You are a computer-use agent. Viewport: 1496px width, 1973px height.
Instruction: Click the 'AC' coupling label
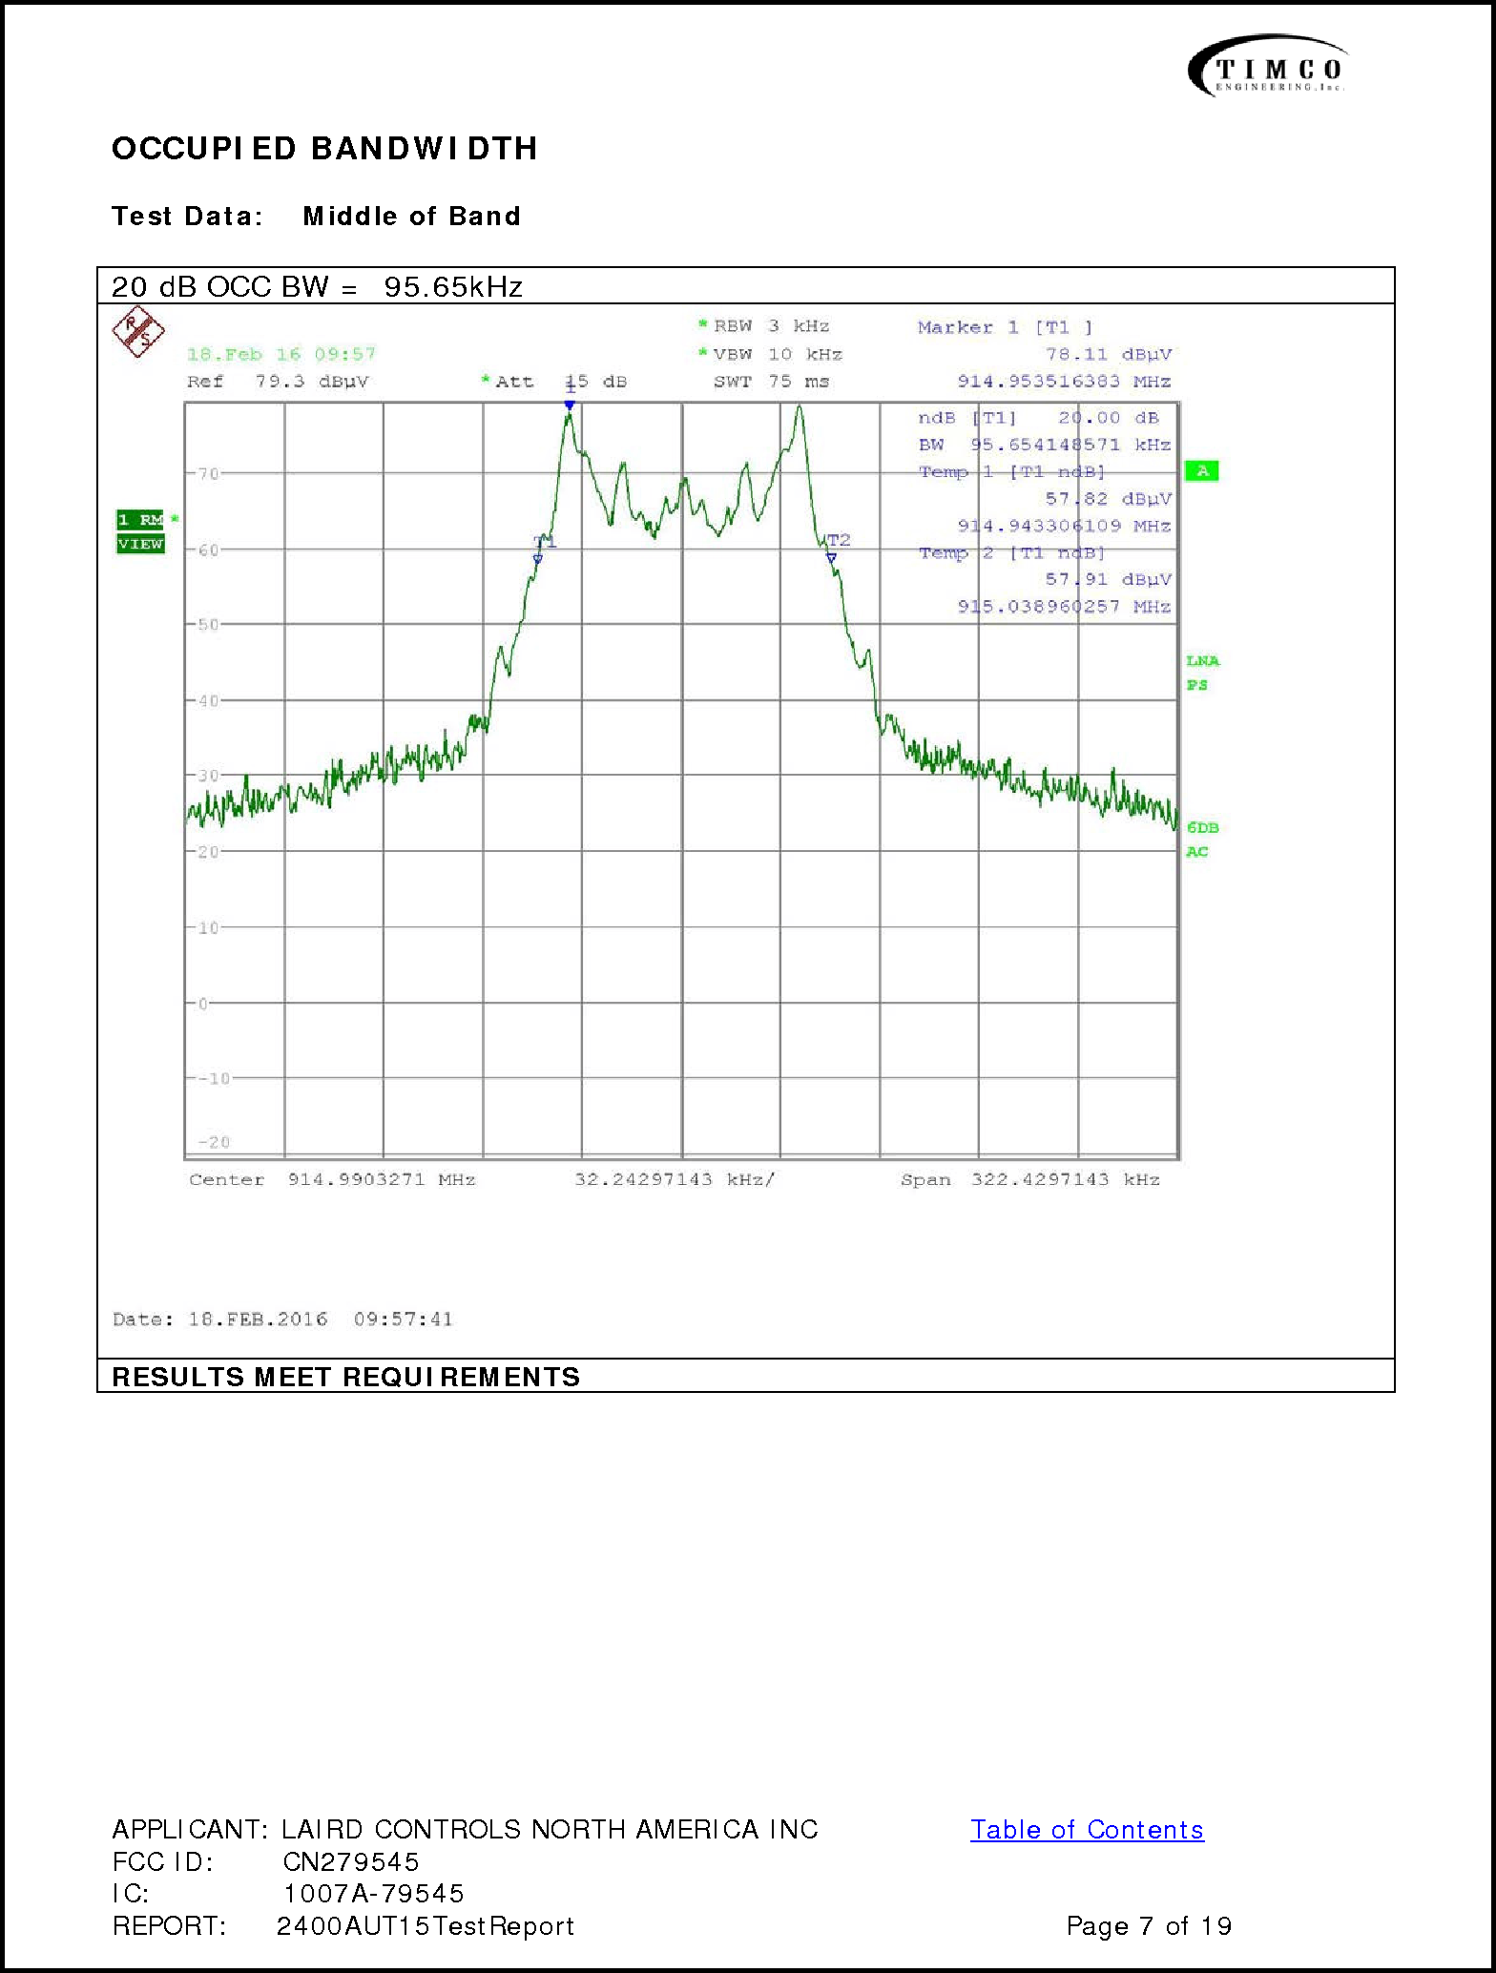tap(1196, 852)
